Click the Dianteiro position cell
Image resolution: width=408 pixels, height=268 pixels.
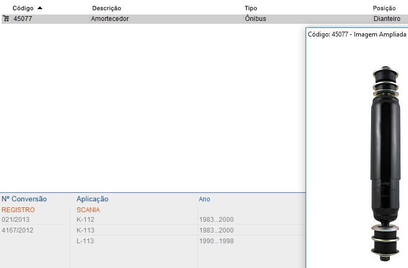(387, 19)
